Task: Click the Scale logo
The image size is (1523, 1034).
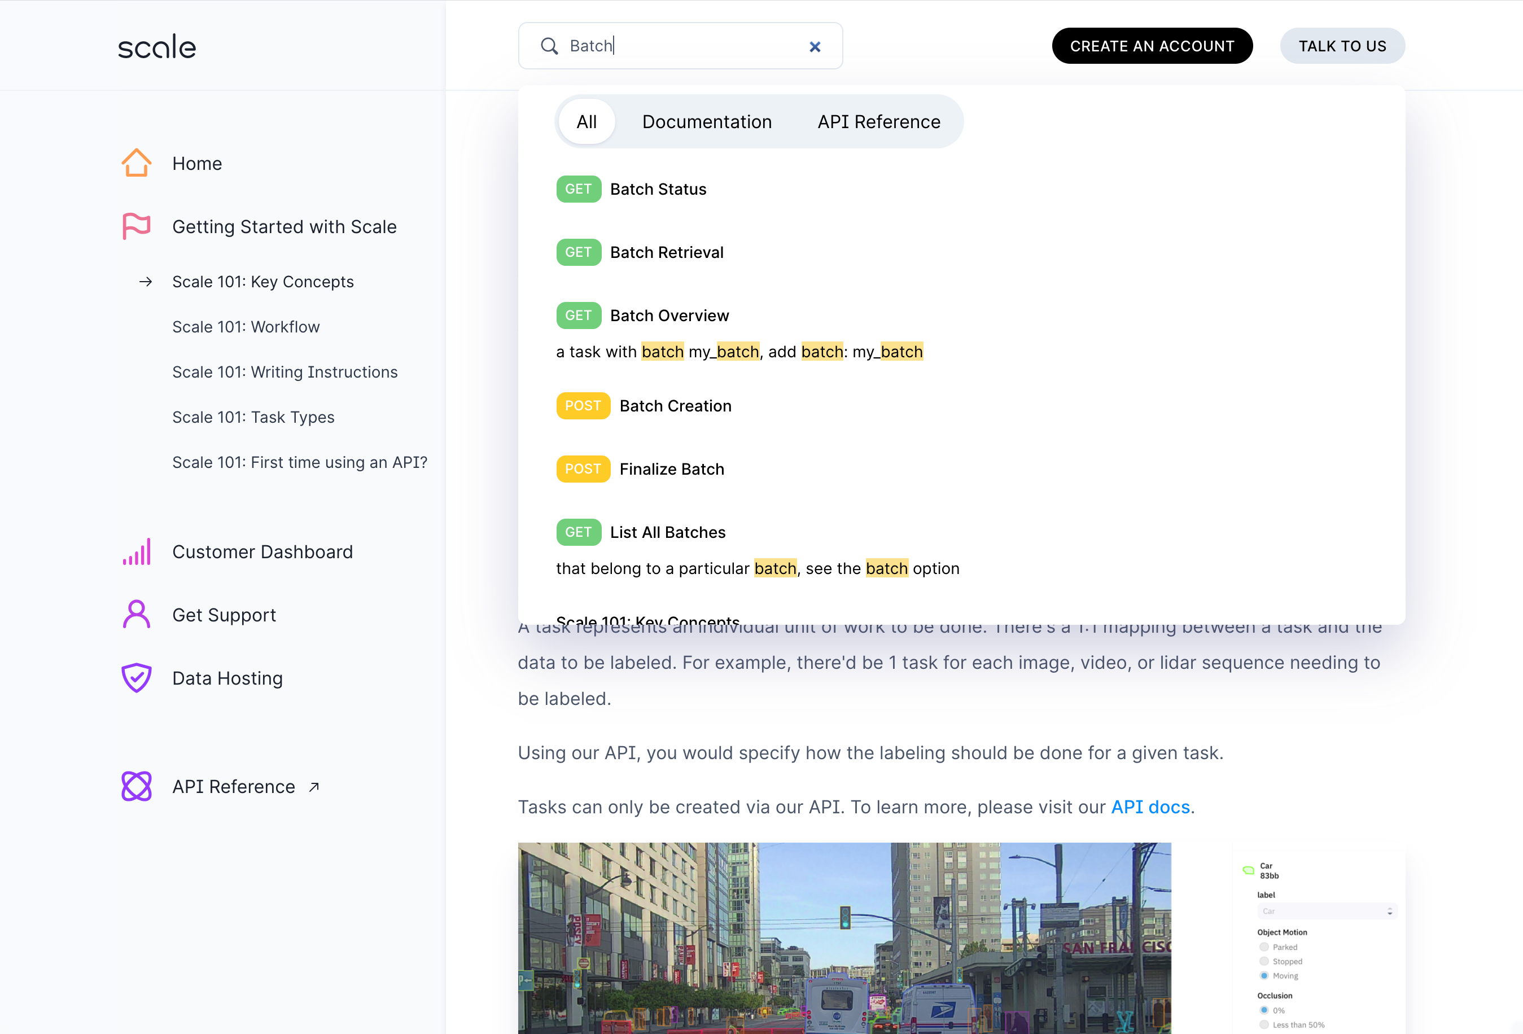Action: [156, 46]
